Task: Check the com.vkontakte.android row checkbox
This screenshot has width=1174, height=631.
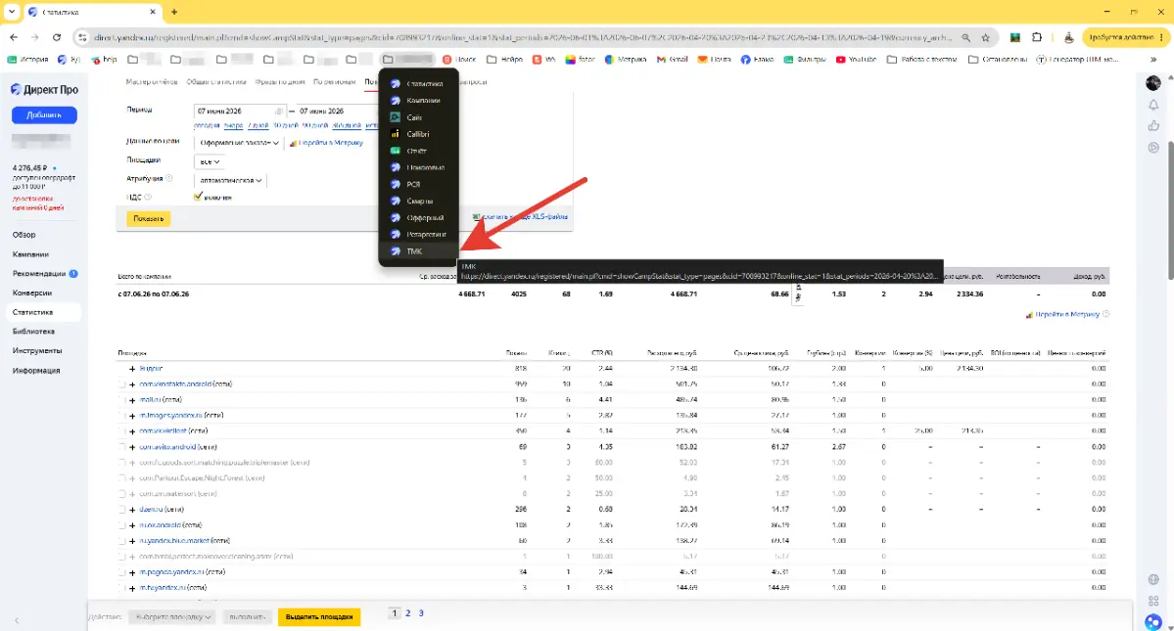Action: point(122,384)
